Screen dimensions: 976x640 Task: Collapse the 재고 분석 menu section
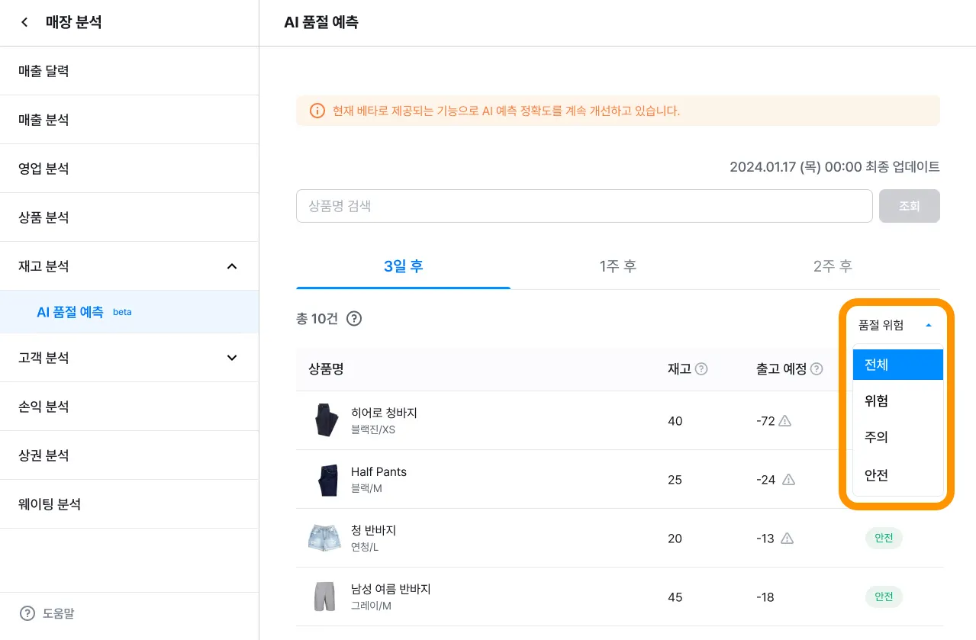(x=232, y=266)
